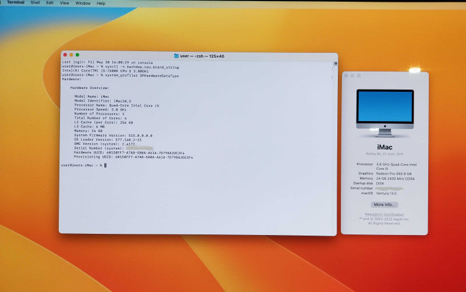The height and width of the screenshot is (292, 466).
Task: Open the View menu
Action: [65, 3]
